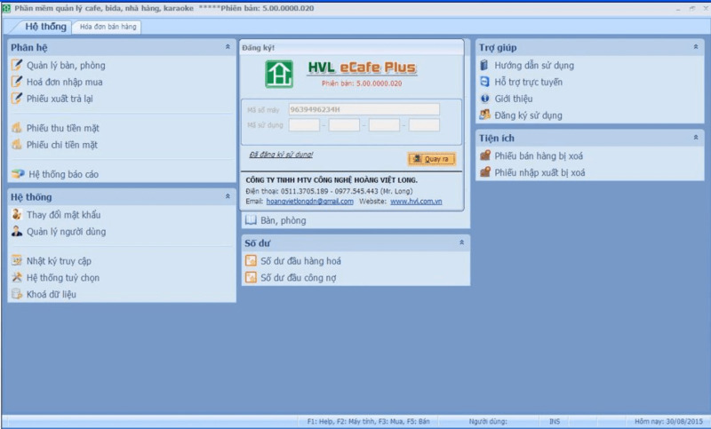Open Phiếu thu tiền mặt icon
Image resolution: width=711 pixels, height=429 pixels.
[x=17, y=128]
